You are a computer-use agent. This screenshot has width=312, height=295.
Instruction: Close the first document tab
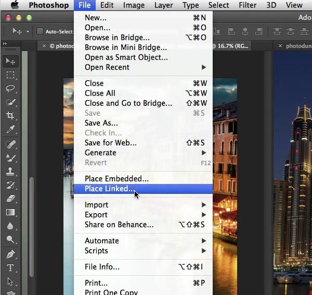(x=45, y=46)
